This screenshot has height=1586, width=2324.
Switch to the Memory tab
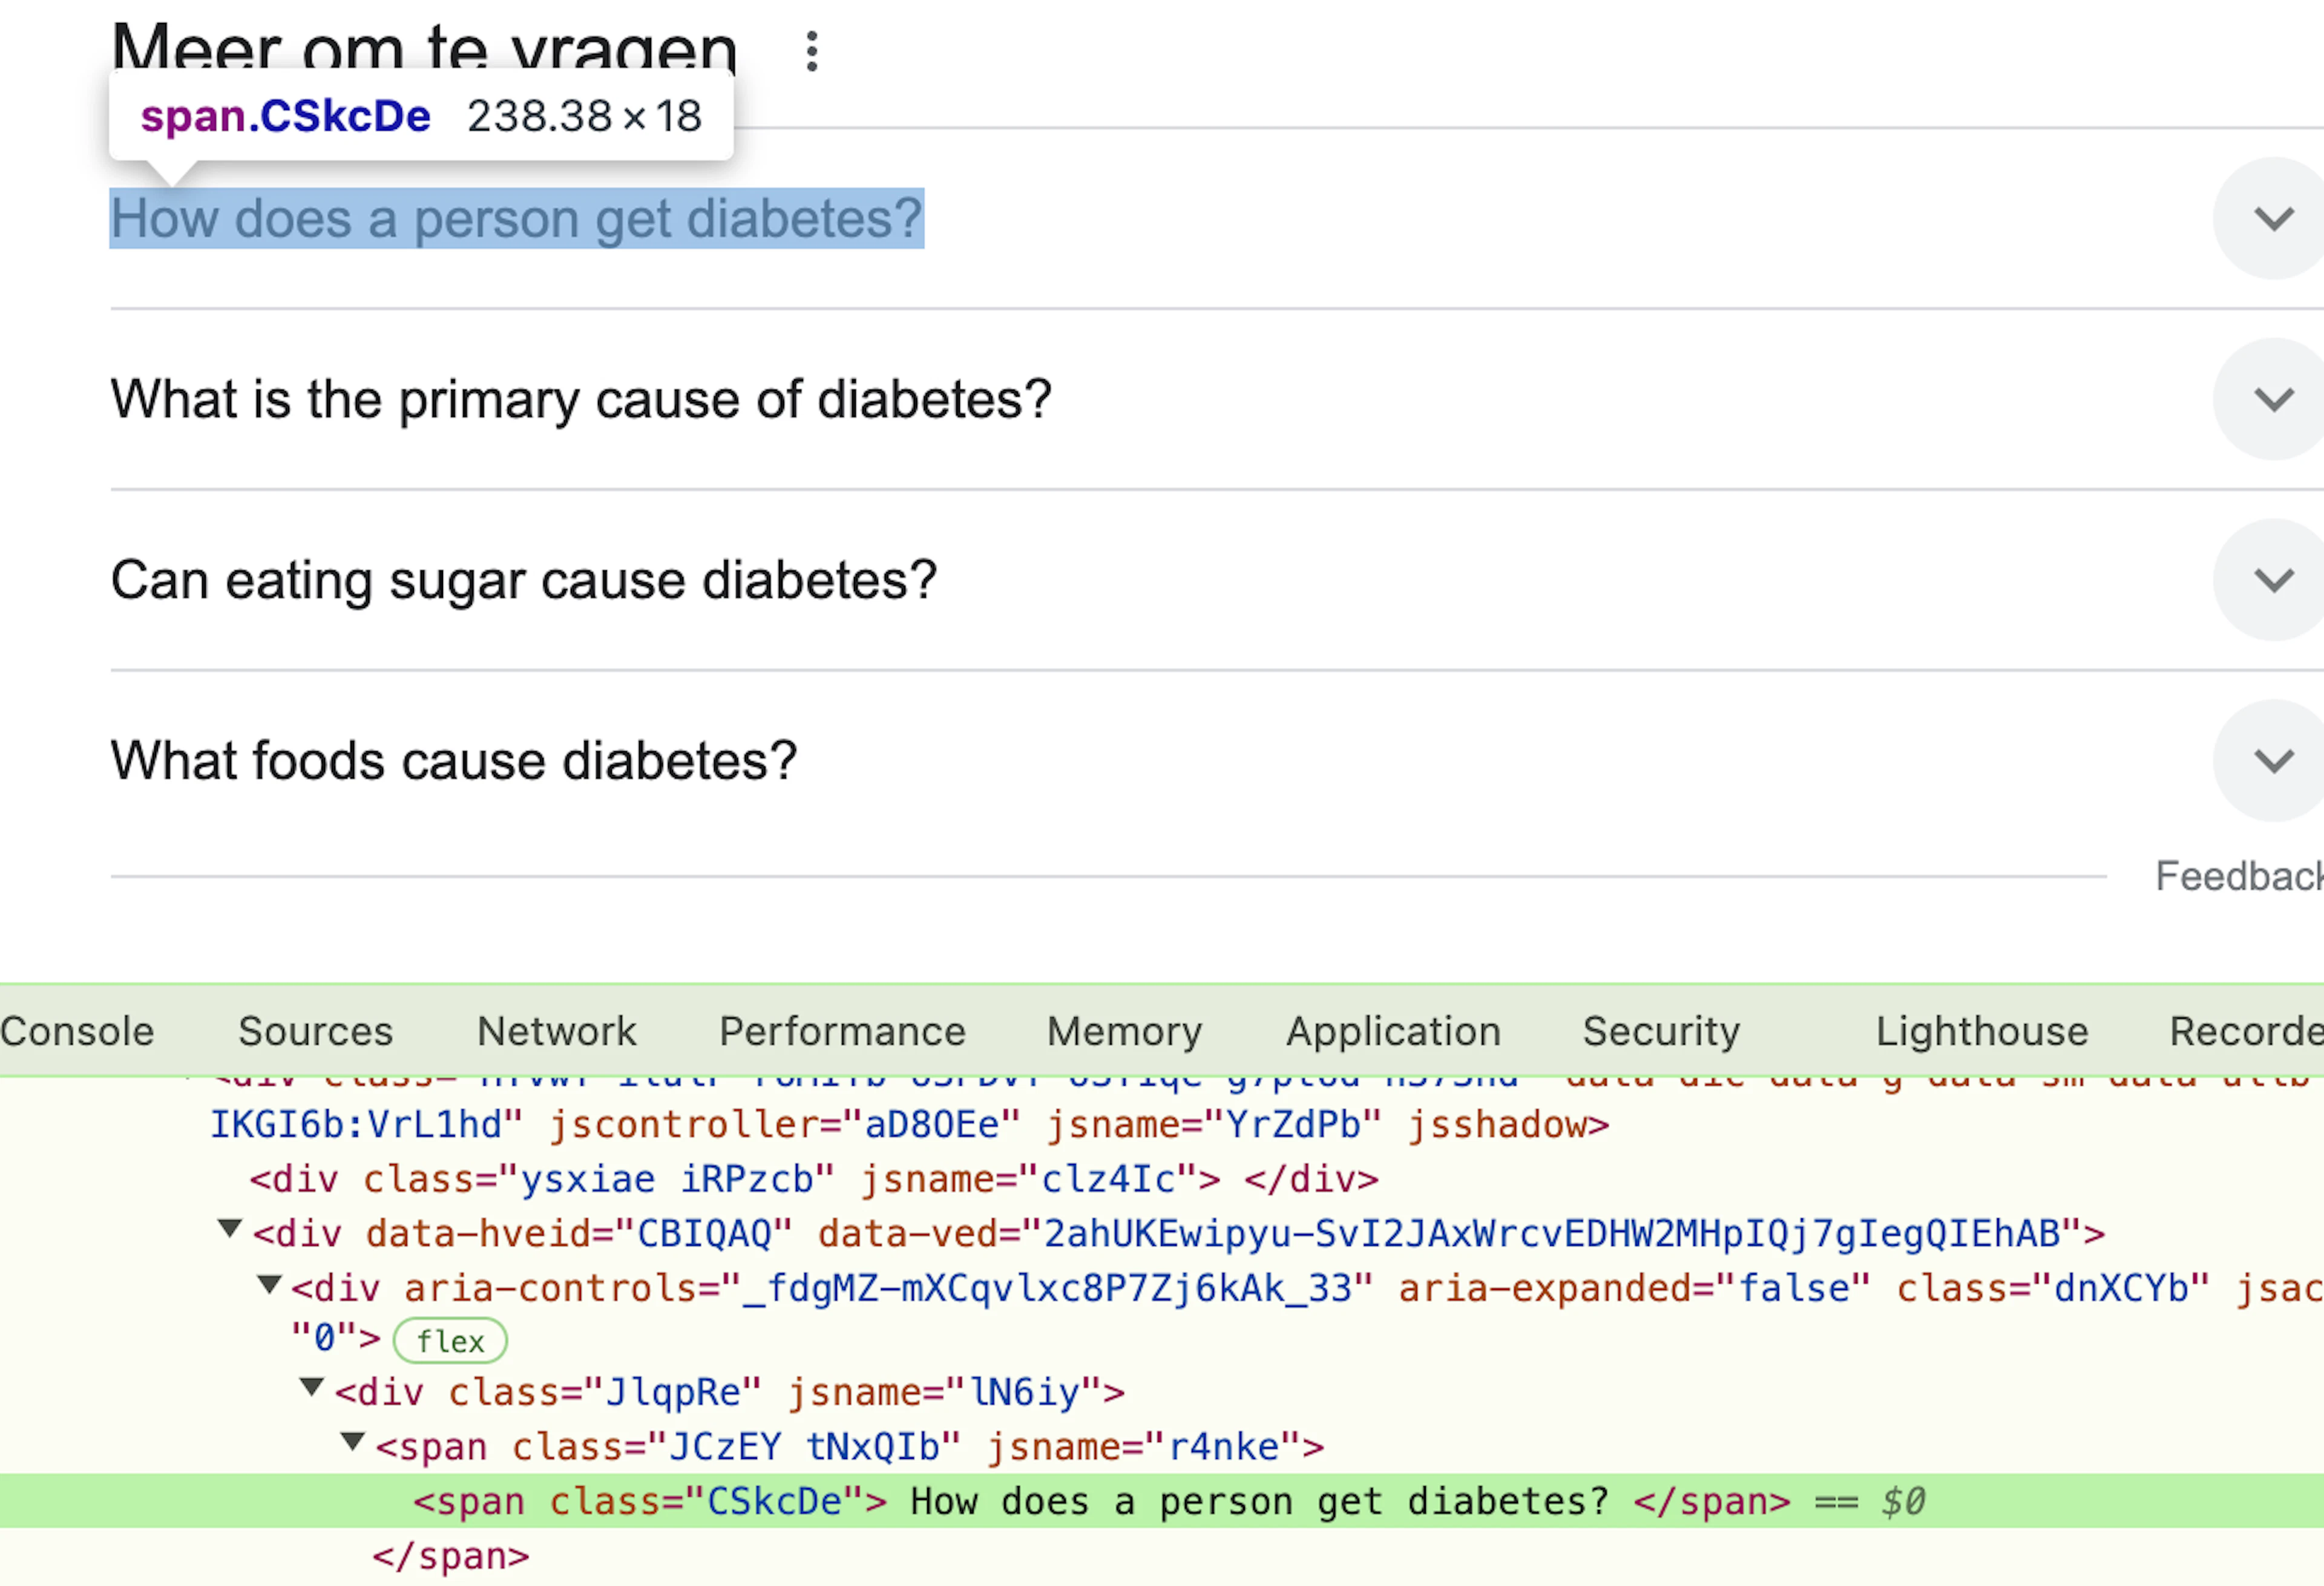point(1124,1031)
